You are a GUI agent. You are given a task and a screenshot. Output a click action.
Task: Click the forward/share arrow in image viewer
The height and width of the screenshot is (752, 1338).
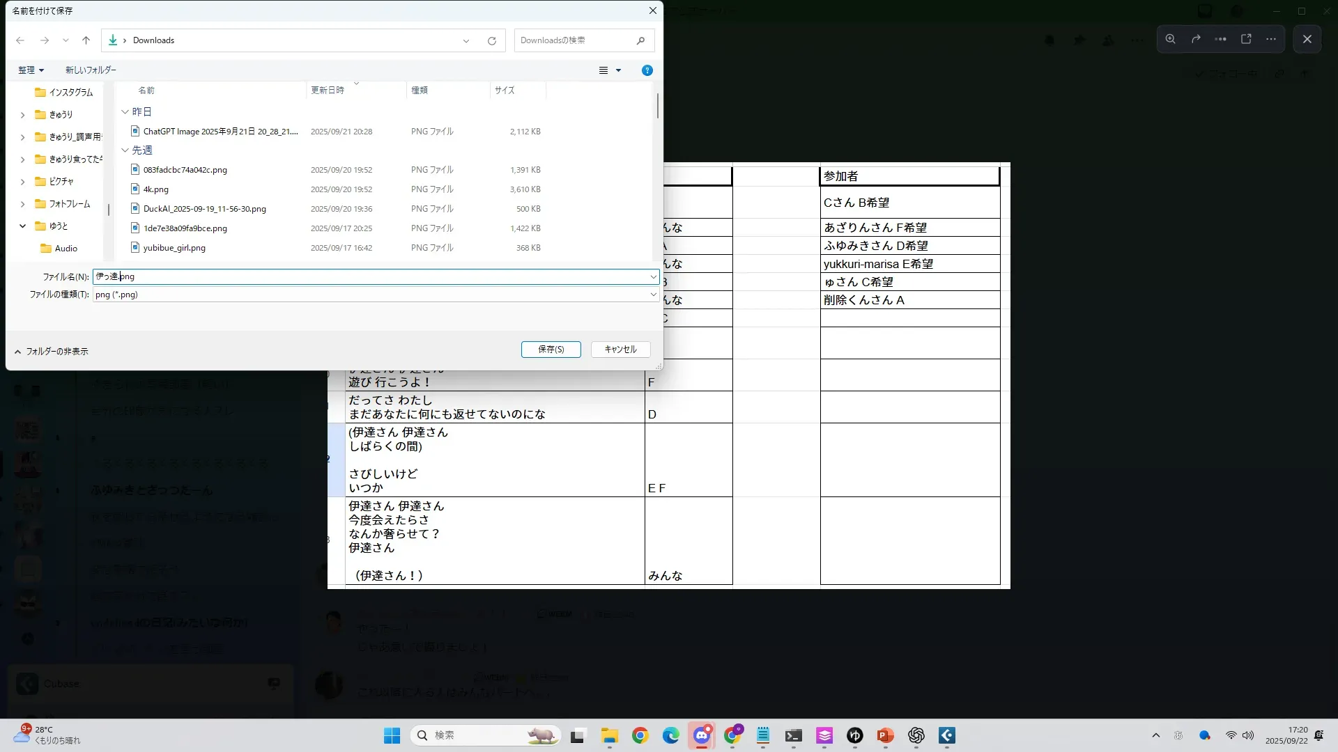[x=1196, y=39]
